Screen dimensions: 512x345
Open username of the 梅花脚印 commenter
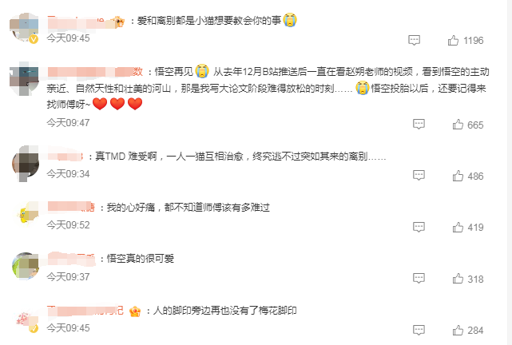(x=85, y=311)
